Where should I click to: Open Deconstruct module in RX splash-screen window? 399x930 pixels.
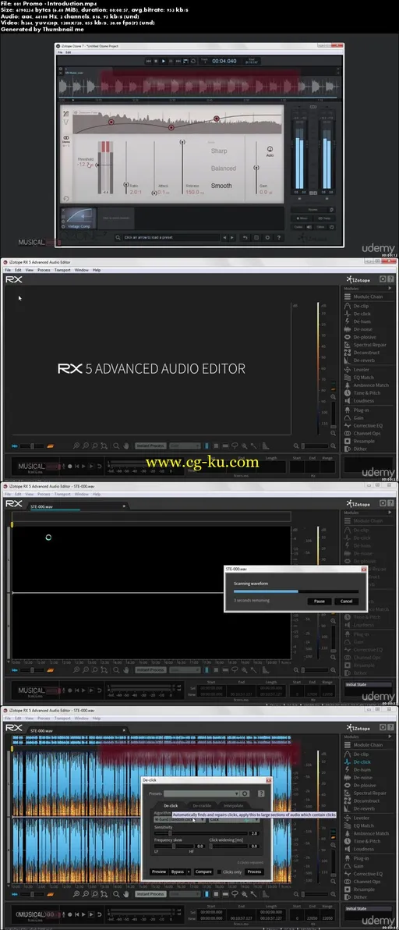pos(366,353)
